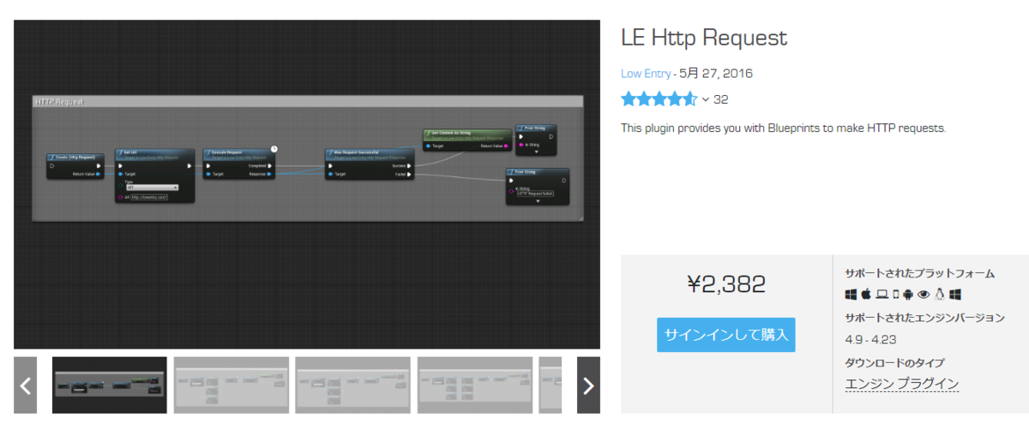The image size is (1029, 435).
Task: Click the Was Request Successful node
Action: click(370, 164)
